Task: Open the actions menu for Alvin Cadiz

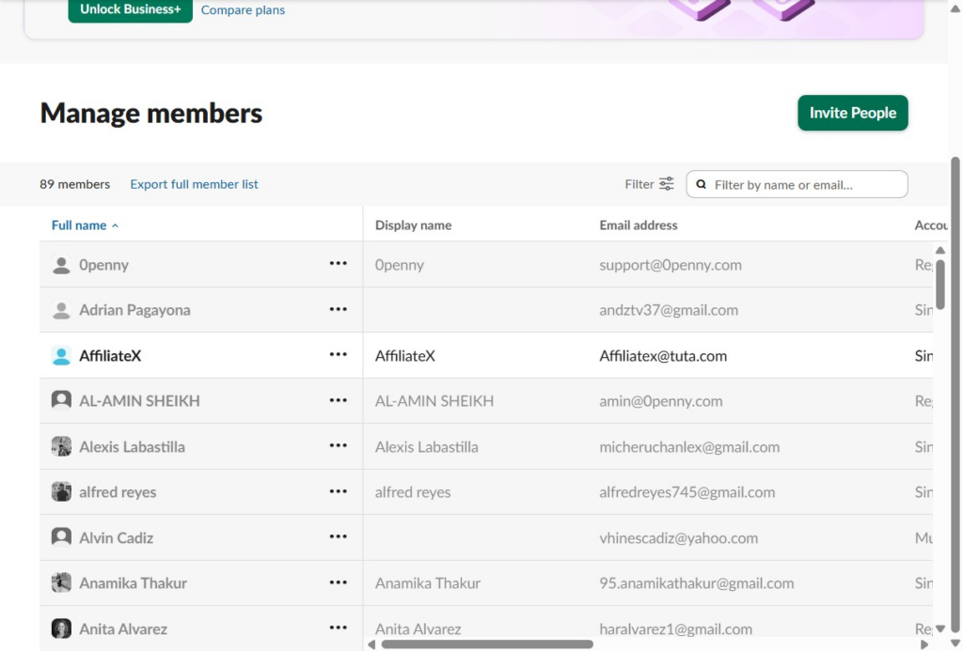Action: click(x=339, y=537)
